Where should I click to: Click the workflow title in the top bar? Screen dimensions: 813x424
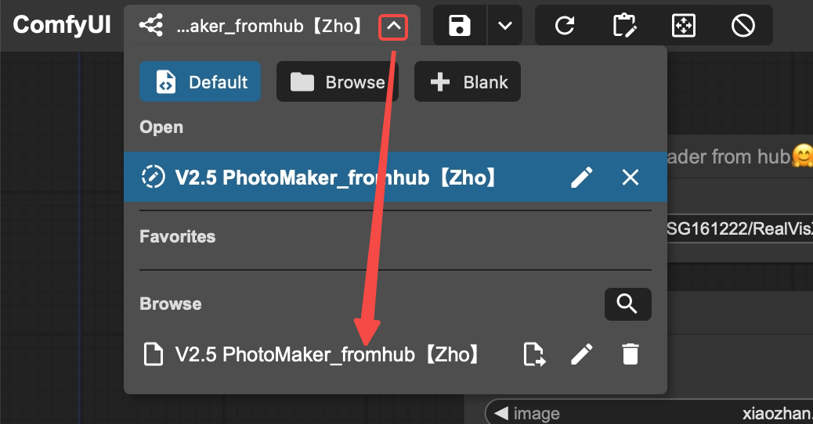click(269, 27)
